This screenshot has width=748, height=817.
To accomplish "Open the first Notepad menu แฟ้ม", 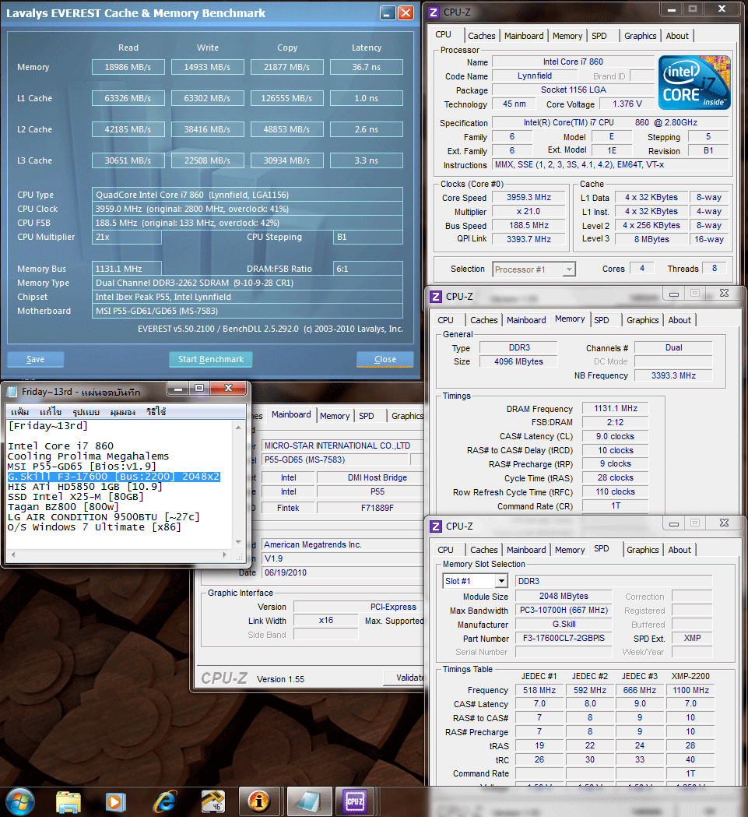I will 19,412.
